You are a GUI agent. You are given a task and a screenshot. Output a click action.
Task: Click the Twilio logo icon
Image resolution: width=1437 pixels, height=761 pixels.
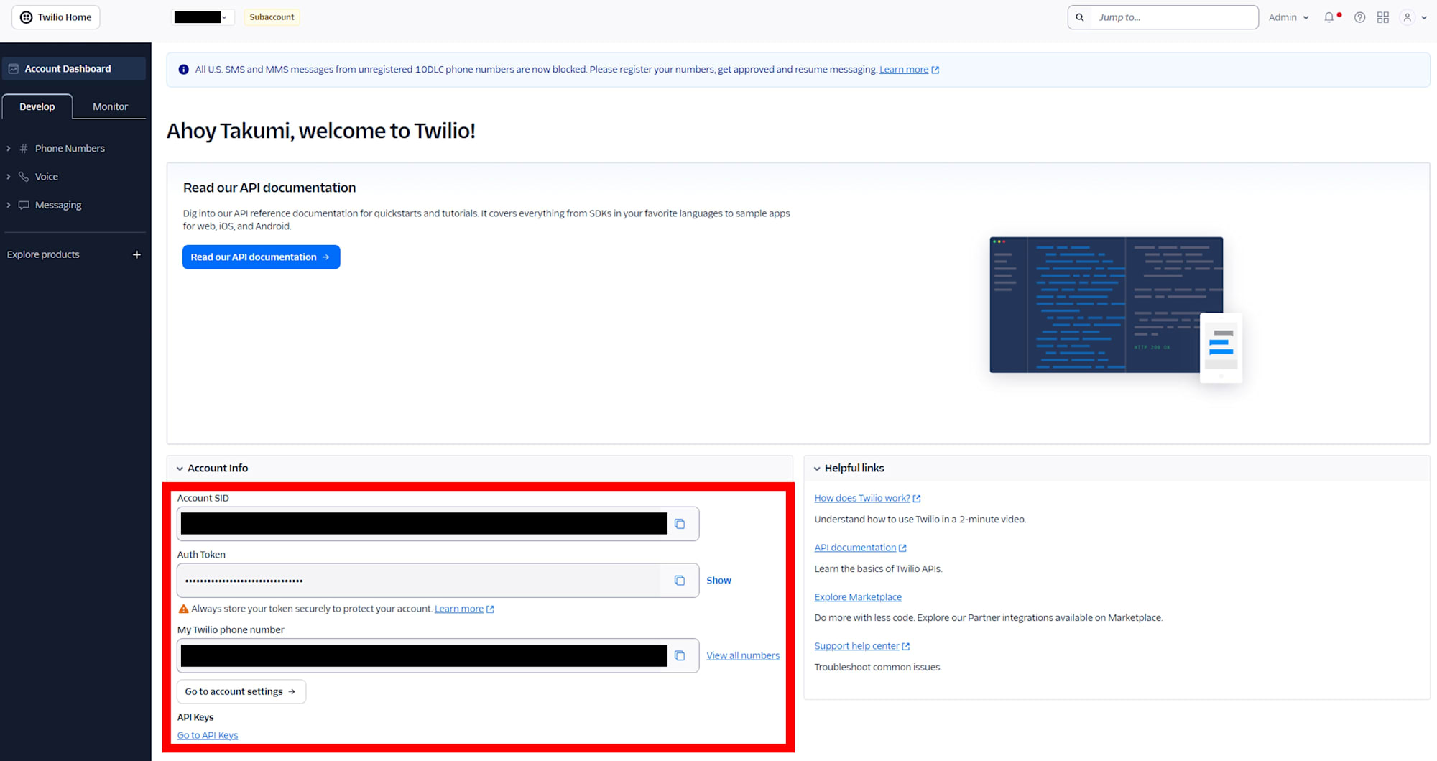[26, 17]
